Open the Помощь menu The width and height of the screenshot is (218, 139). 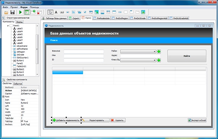coord(34,7)
